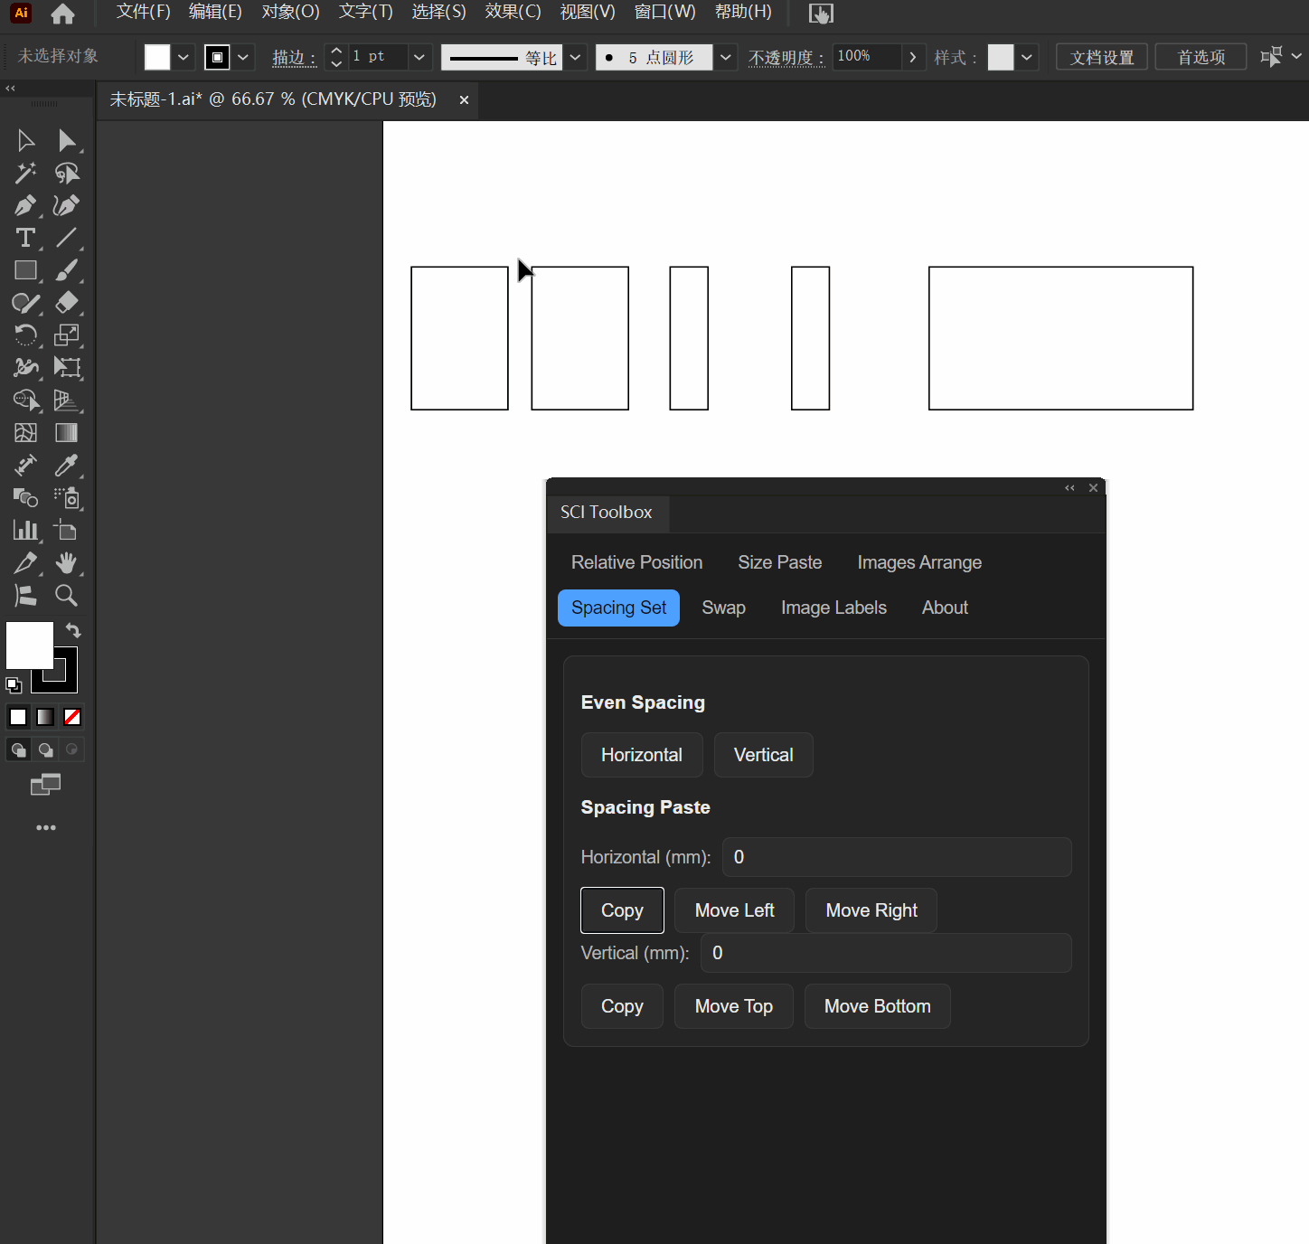Screen dimensions: 1309x1244
Task: Activate the Hand tool
Action: point(67,563)
